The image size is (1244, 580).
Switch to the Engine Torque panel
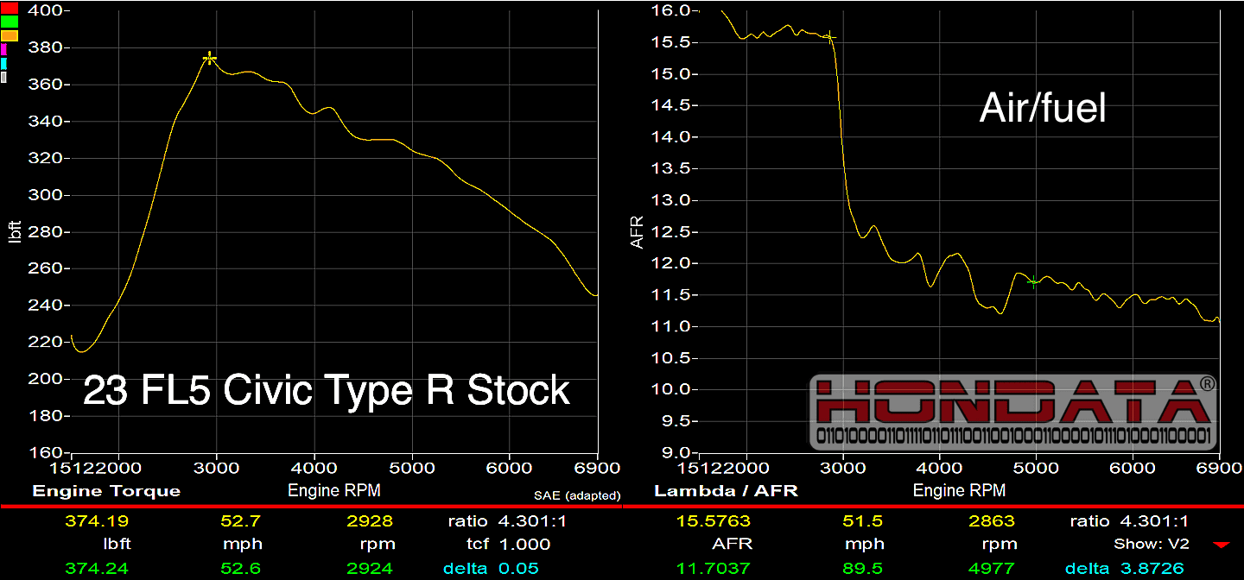point(105,490)
